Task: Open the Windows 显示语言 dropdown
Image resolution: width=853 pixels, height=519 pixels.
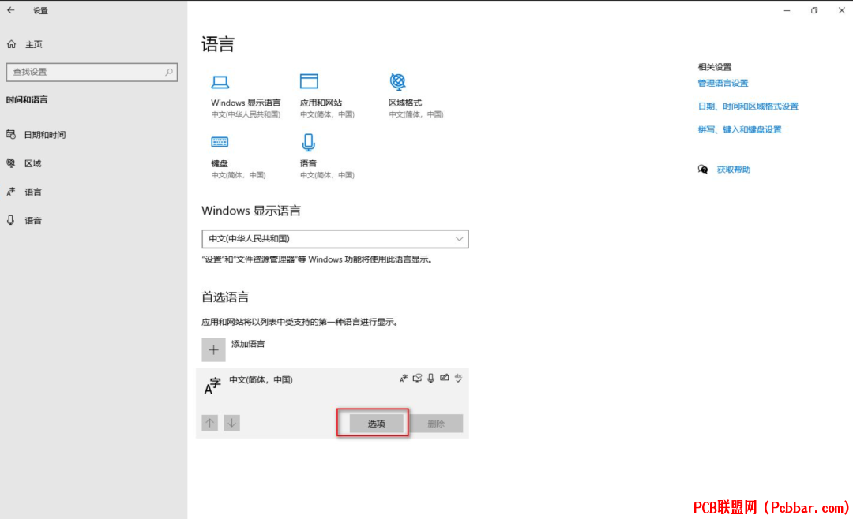Action: coord(335,239)
